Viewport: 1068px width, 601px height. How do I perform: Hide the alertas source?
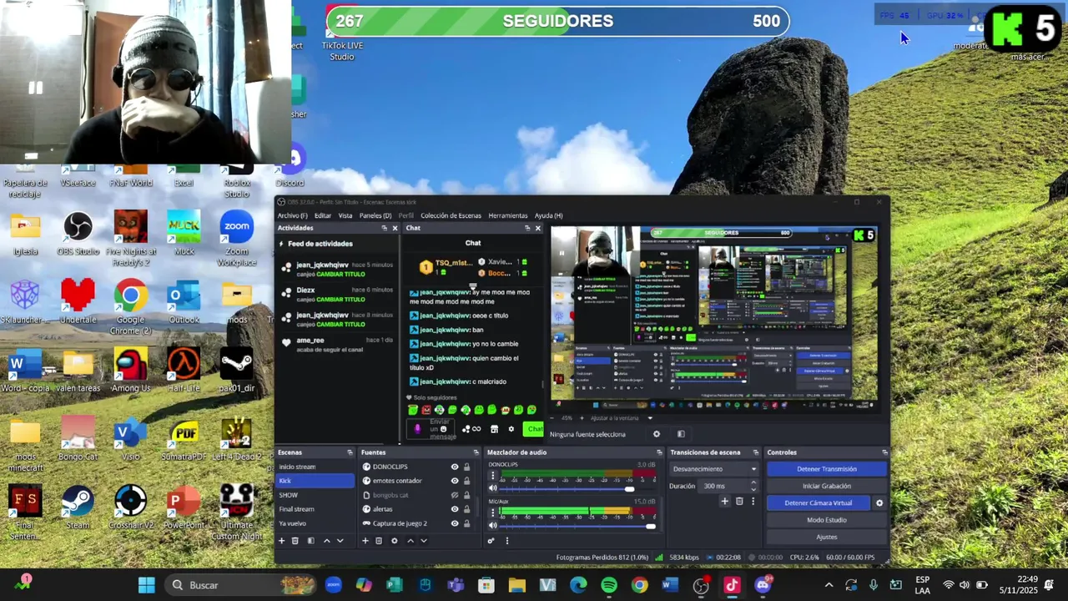pyautogui.click(x=455, y=509)
